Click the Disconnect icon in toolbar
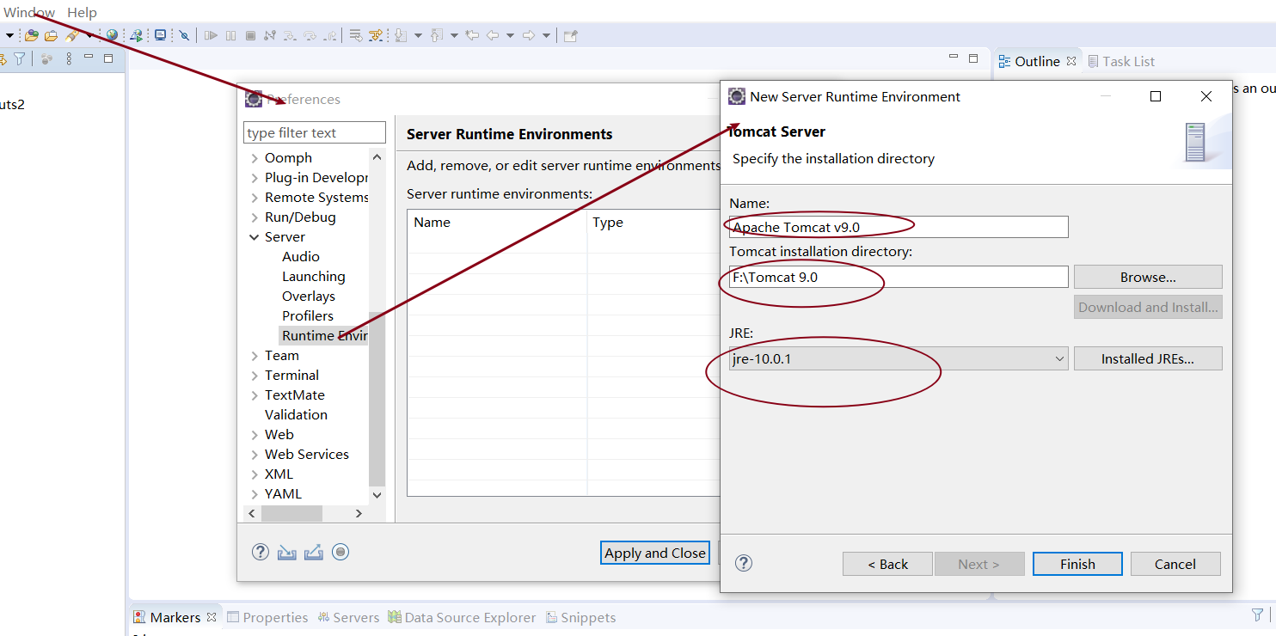This screenshot has height=636, width=1276. coord(270,35)
